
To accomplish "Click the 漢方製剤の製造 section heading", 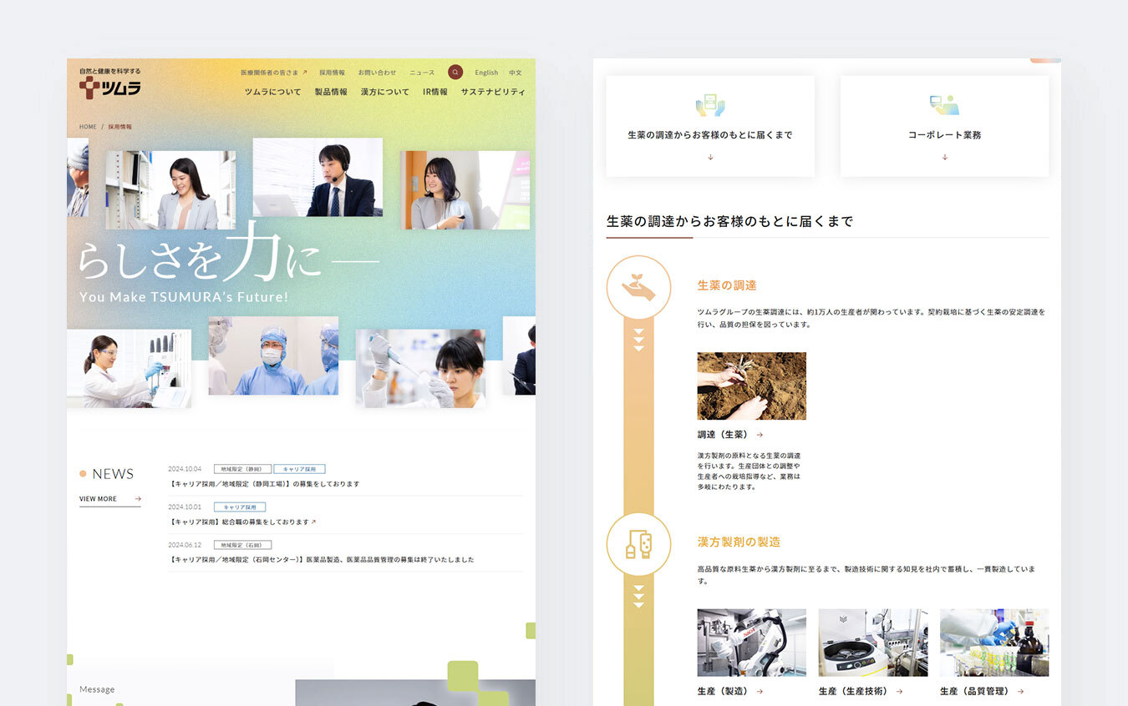I will (739, 542).
